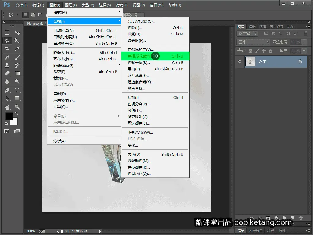This screenshot has height=235, width=313.
Task: Toggle visibility eye of 背景 layer
Action: (240, 62)
